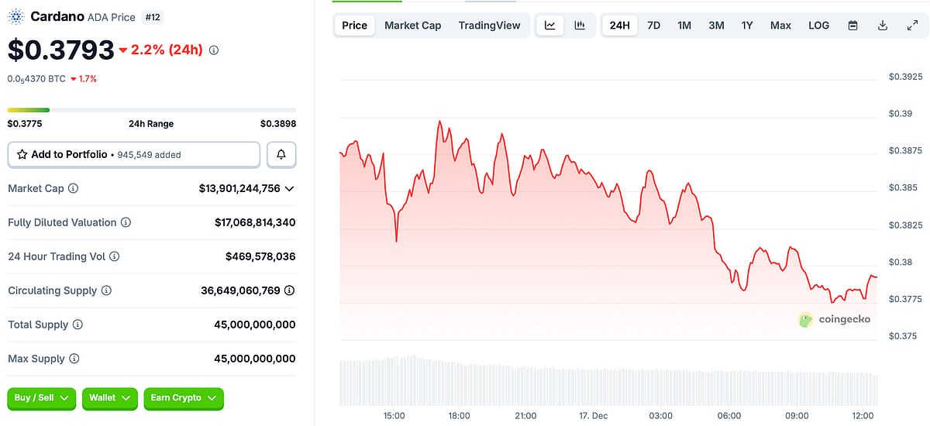Click the $0.3898 range high value
The width and height of the screenshot is (930, 426).
click(278, 124)
